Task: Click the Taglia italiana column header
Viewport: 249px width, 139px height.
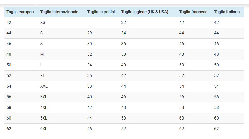Action: [227, 12]
